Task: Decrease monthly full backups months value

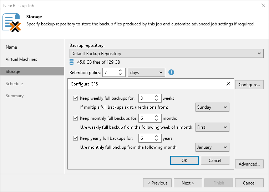Action: click(x=157, y=120)
